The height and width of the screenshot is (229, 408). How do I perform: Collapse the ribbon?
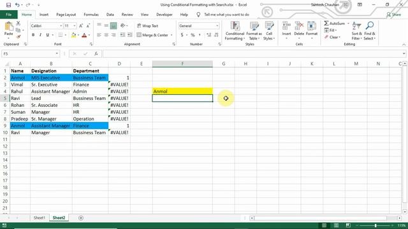[404, 45]
